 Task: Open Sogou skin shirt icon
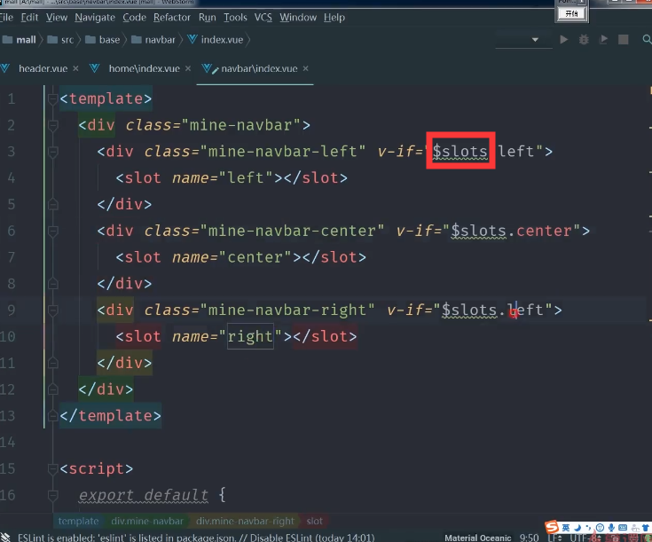646,528
